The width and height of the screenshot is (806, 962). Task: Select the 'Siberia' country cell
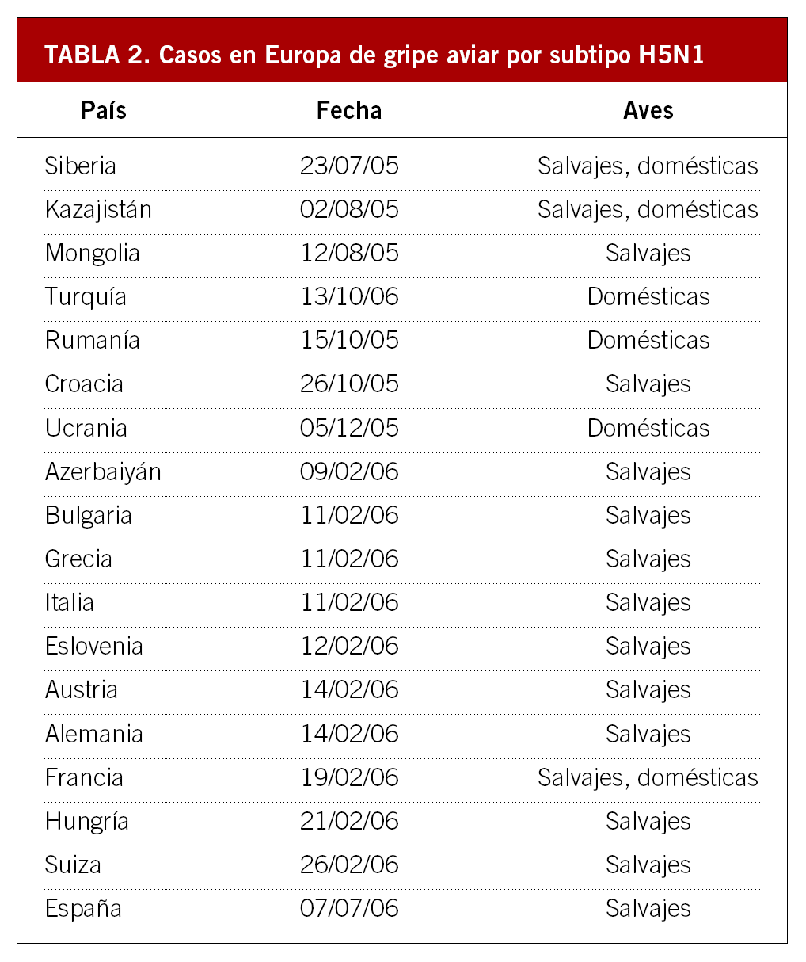(x=81, y=166)
